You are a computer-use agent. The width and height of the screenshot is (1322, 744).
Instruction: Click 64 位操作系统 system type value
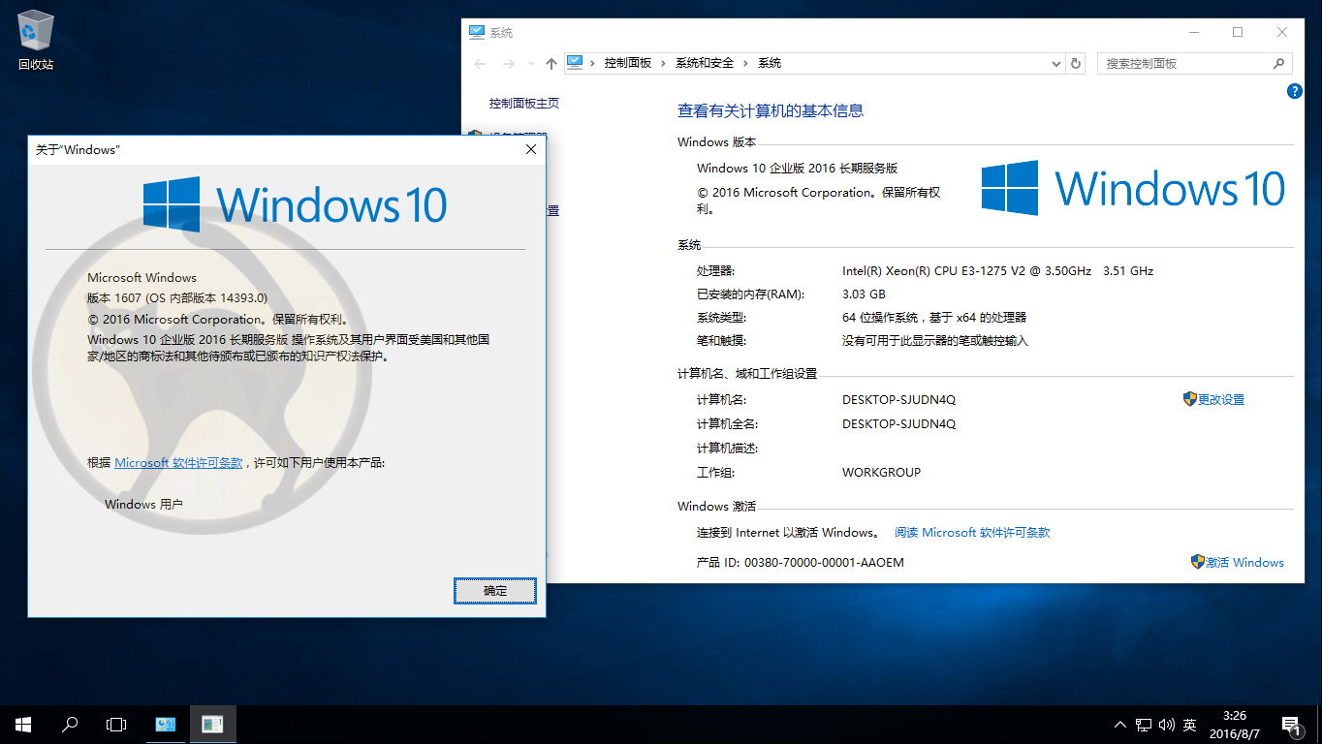coord(933,317)
